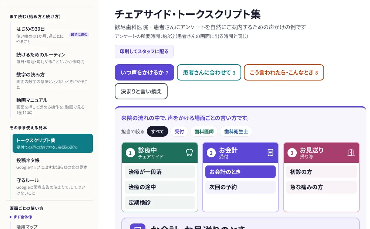This screenshot has height=229, width=370.
Task: Click the tooth icon in 診療中 card
Action: 189,153
